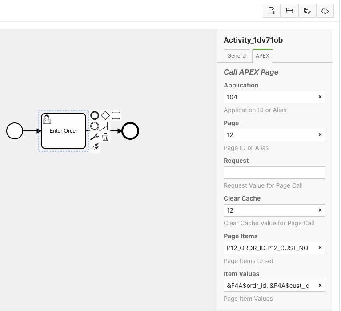Click into the empty Request field
The width and height of the screenshot is (341, 311).
(x=274, y=173)
